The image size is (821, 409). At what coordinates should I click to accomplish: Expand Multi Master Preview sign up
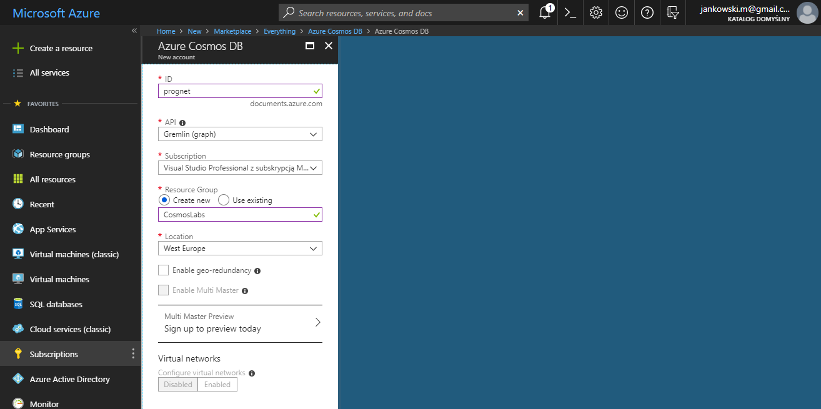[240, 323]
